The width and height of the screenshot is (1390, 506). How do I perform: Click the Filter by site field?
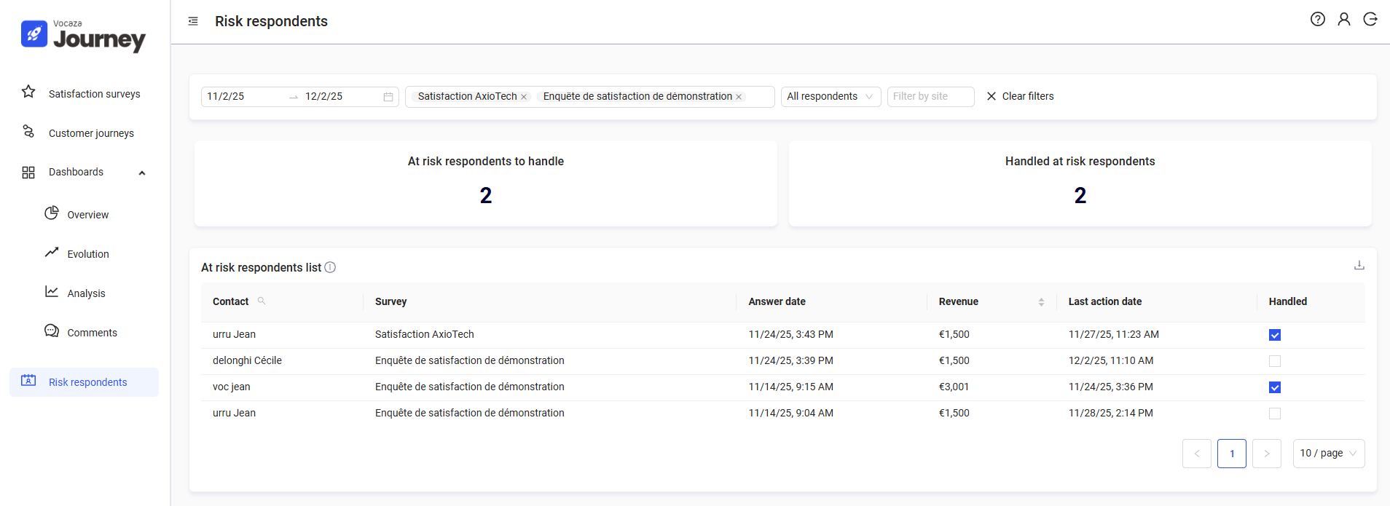[x=930, y=97]
